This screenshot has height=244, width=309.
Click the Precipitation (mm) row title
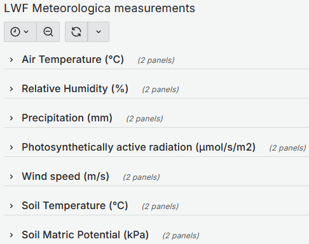[67, 118]
